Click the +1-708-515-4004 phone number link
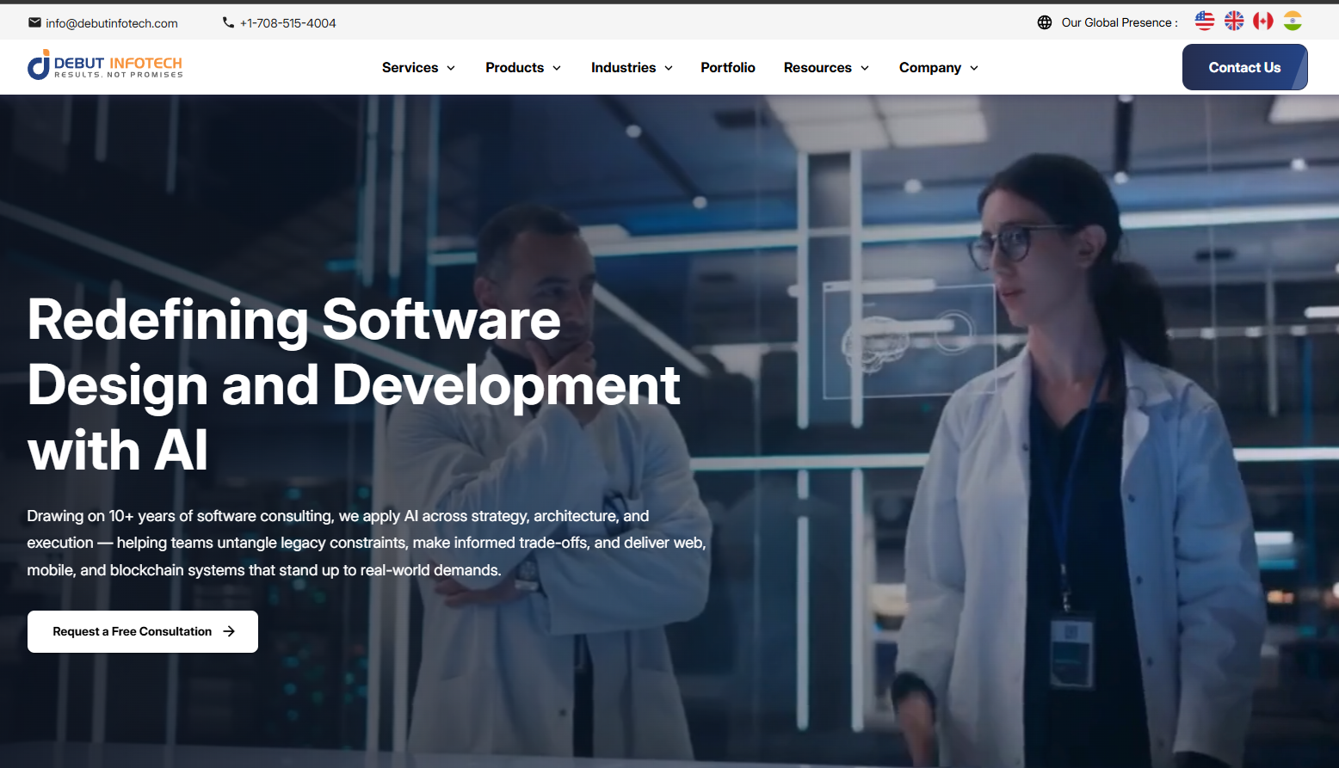1339x768 pixels. (287, 23)
